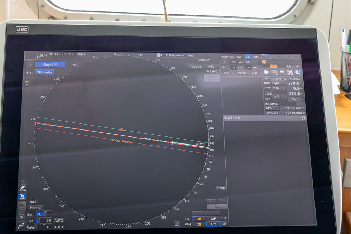Viewport: 351px width, 234px height.
Task: Switch to the ECDIS tab
Action: 278,57
